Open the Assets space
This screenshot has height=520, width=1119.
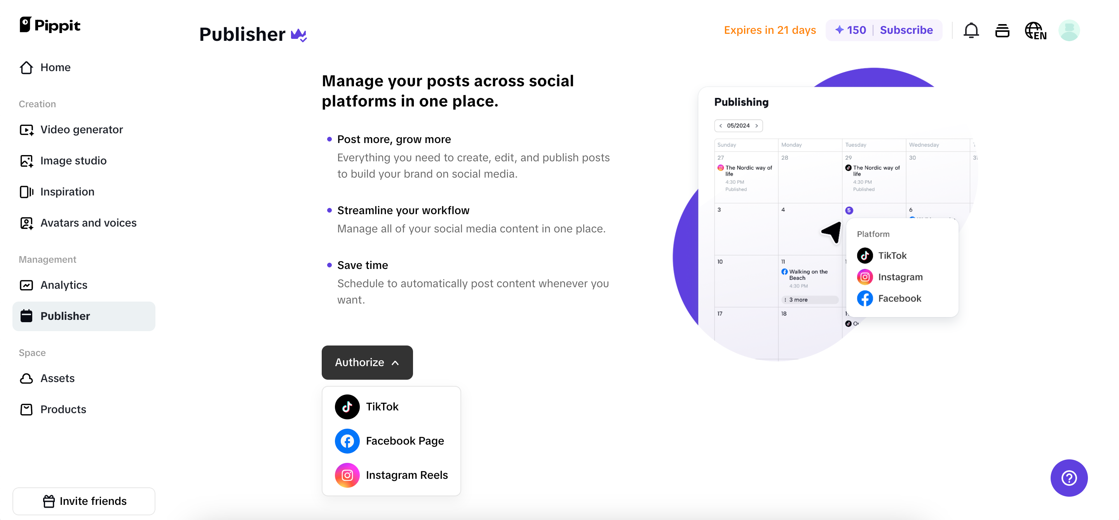[58, 379]
